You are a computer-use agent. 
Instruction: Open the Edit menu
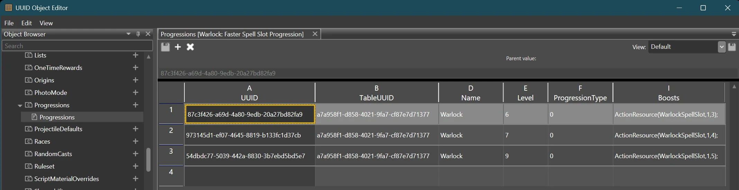(x=26, y=23)
